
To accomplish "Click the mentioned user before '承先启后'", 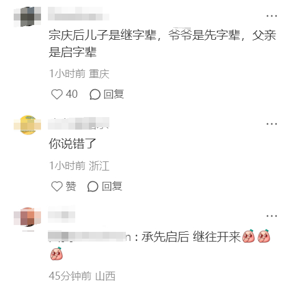I will 89,236.
